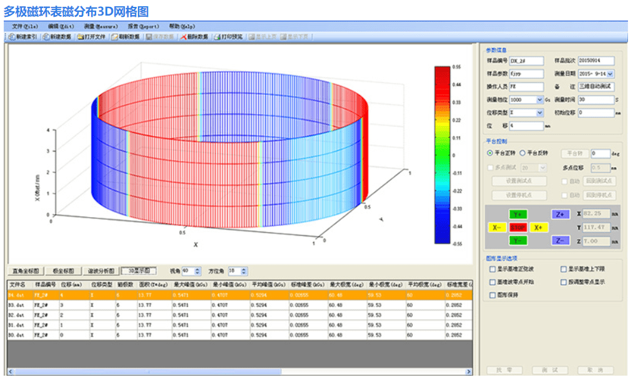633x380 pixels.
Task: Click the table's horizontal scrollbar thumb
Action: (x=147, y=371)
